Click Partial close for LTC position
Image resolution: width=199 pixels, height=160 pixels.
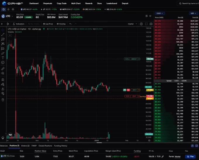(x=171, y=157)
